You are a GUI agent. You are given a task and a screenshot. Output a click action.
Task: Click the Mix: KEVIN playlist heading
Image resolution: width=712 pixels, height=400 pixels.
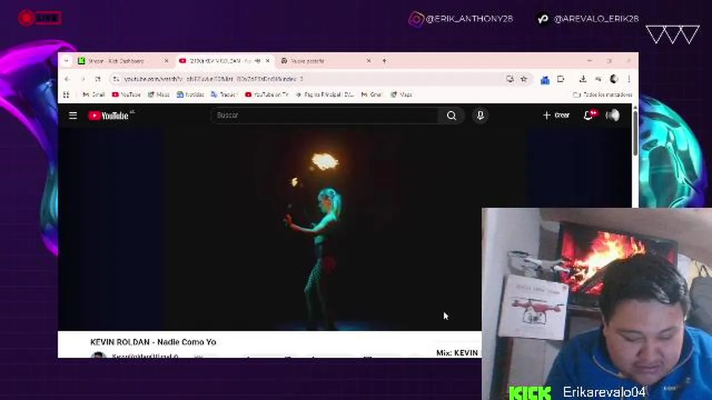[x=457, y=353]
